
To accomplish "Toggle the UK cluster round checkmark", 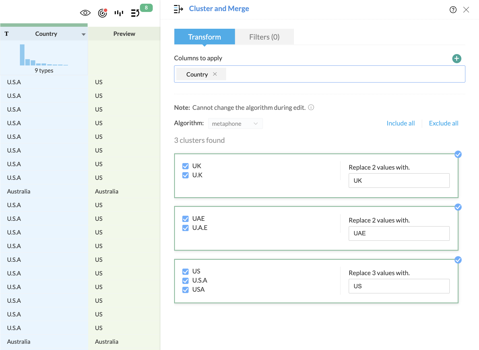I will [458, 154].
